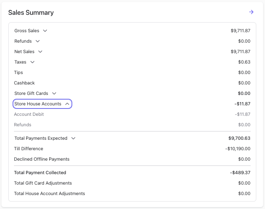Open Sales Summary details arrow
The image size is (265, 209).
click(251, 12)
